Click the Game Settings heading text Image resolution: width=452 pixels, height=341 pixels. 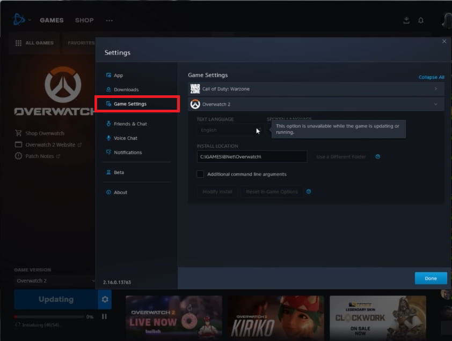tap(208, 75)
